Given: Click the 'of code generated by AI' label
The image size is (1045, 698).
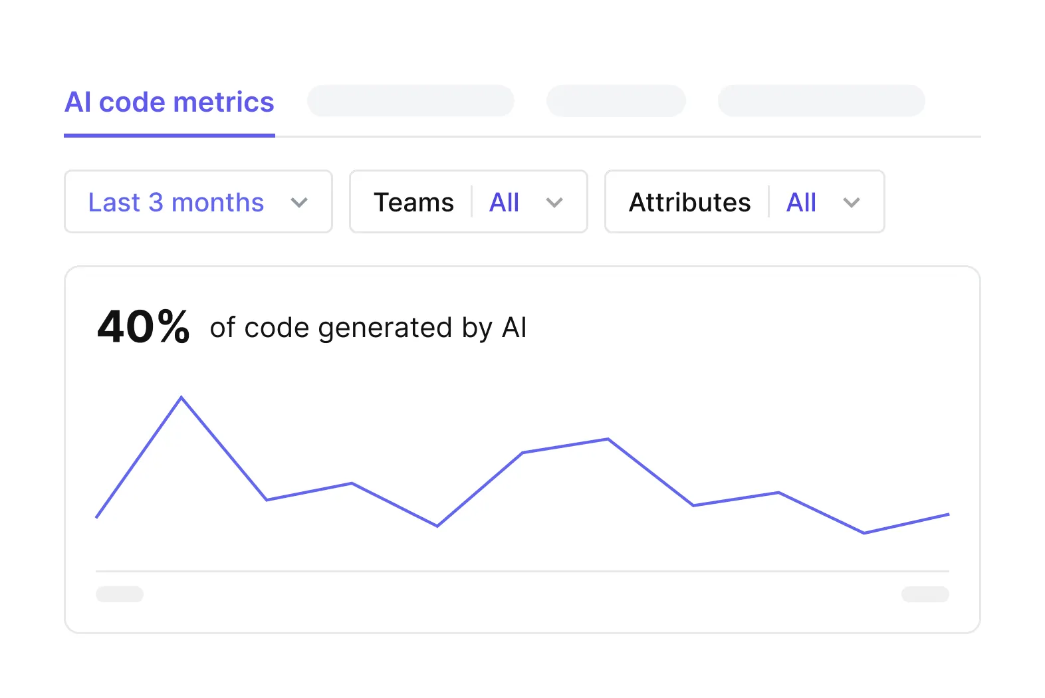Looking at the screenshot, I should (x=368, y=328).
